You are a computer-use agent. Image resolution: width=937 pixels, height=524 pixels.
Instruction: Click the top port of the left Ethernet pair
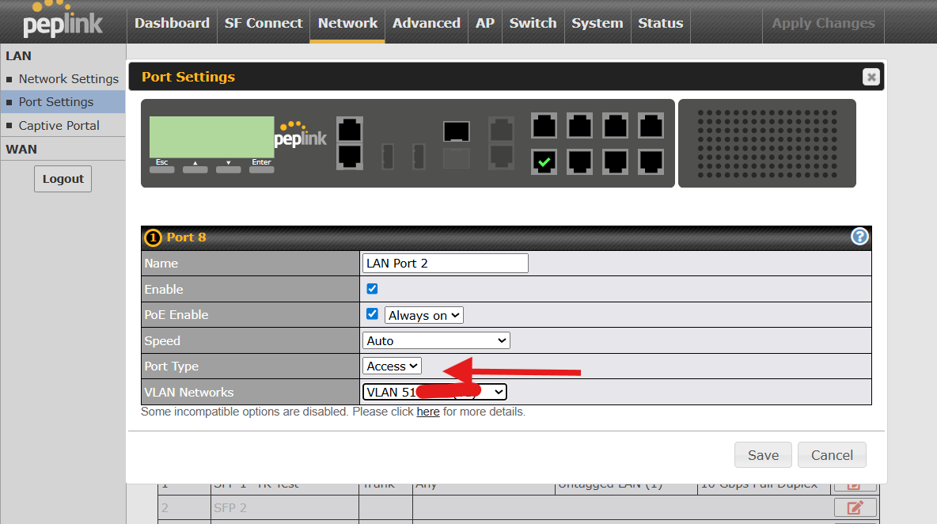(349, 129)
